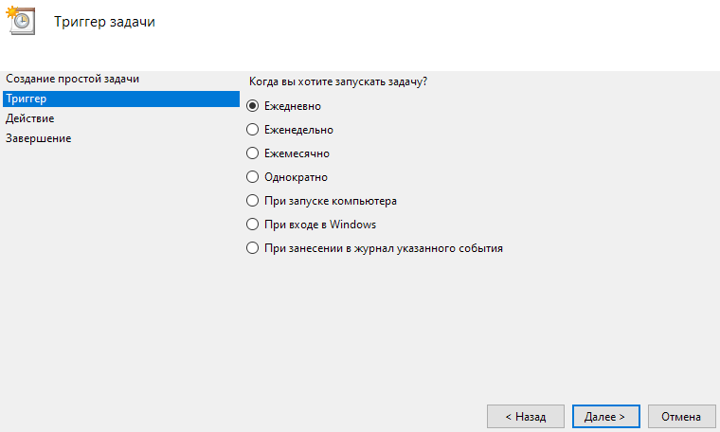Click the Ежемесячно label text
Image resolution: width=720 pixels, height=432 pixels.
297,153
